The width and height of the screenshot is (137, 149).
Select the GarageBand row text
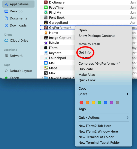click(58, 23)
